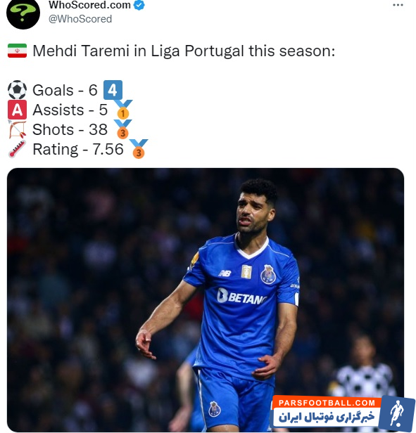Click the Rating - 7.56 text line
The width and height of the screenshot is (416, 433).
(x=78, y=149)
